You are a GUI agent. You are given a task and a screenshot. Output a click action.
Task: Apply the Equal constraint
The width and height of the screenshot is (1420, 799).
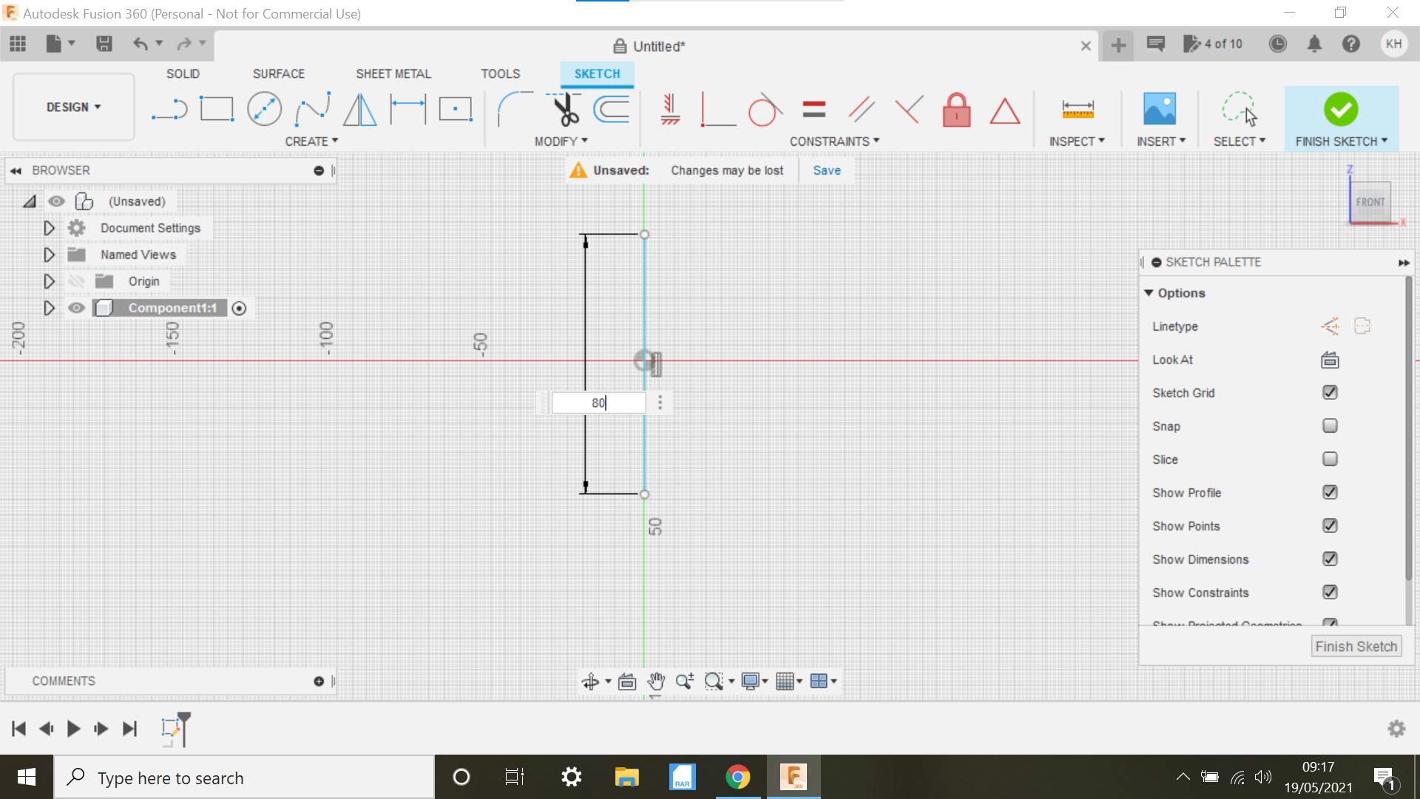814,109
